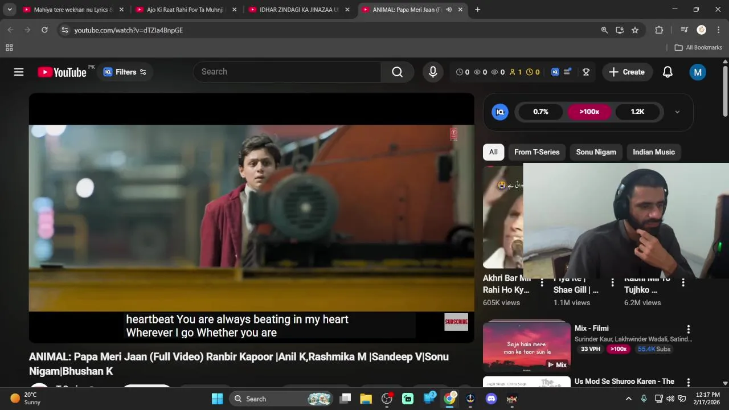
Task: Close the Mahiya tere wekhan nu tab
Action: point(121,10)
